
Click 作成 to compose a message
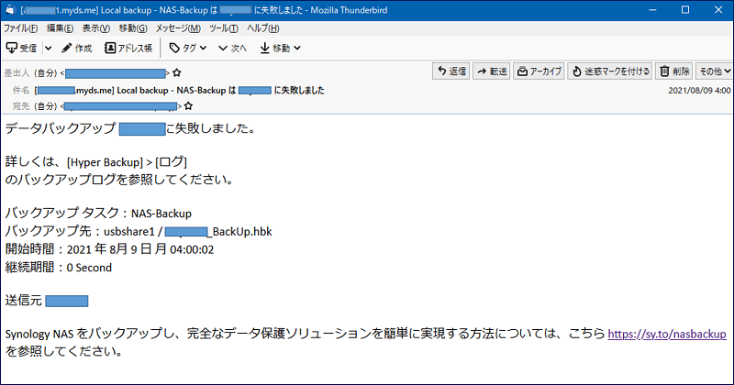coord(77,48)
